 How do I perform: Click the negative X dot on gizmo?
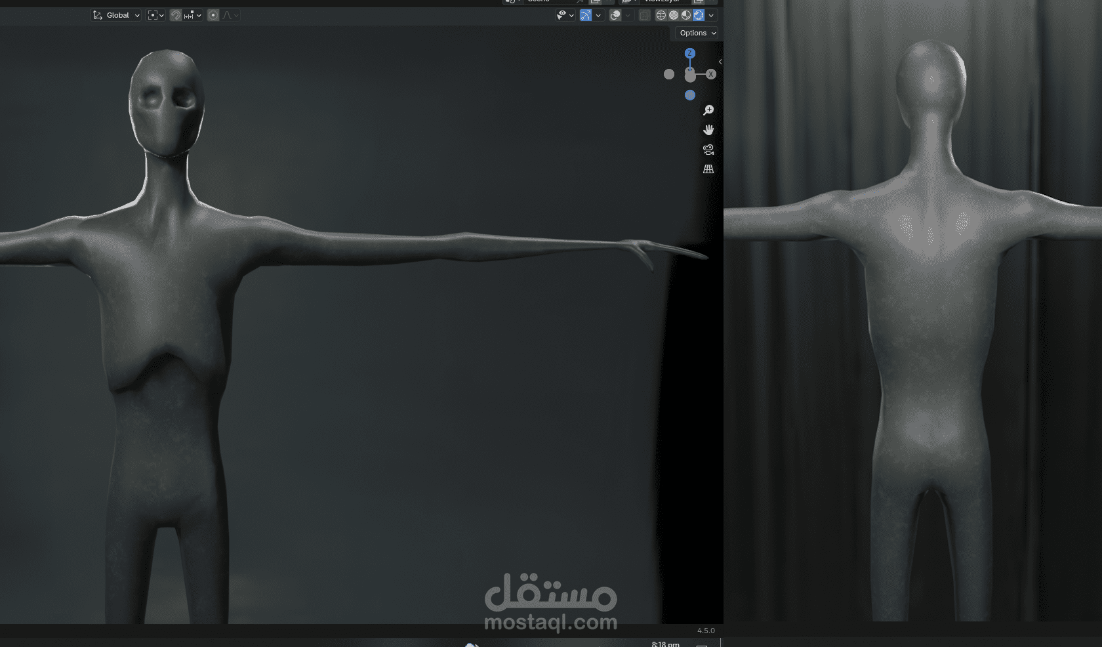[669, 74]
